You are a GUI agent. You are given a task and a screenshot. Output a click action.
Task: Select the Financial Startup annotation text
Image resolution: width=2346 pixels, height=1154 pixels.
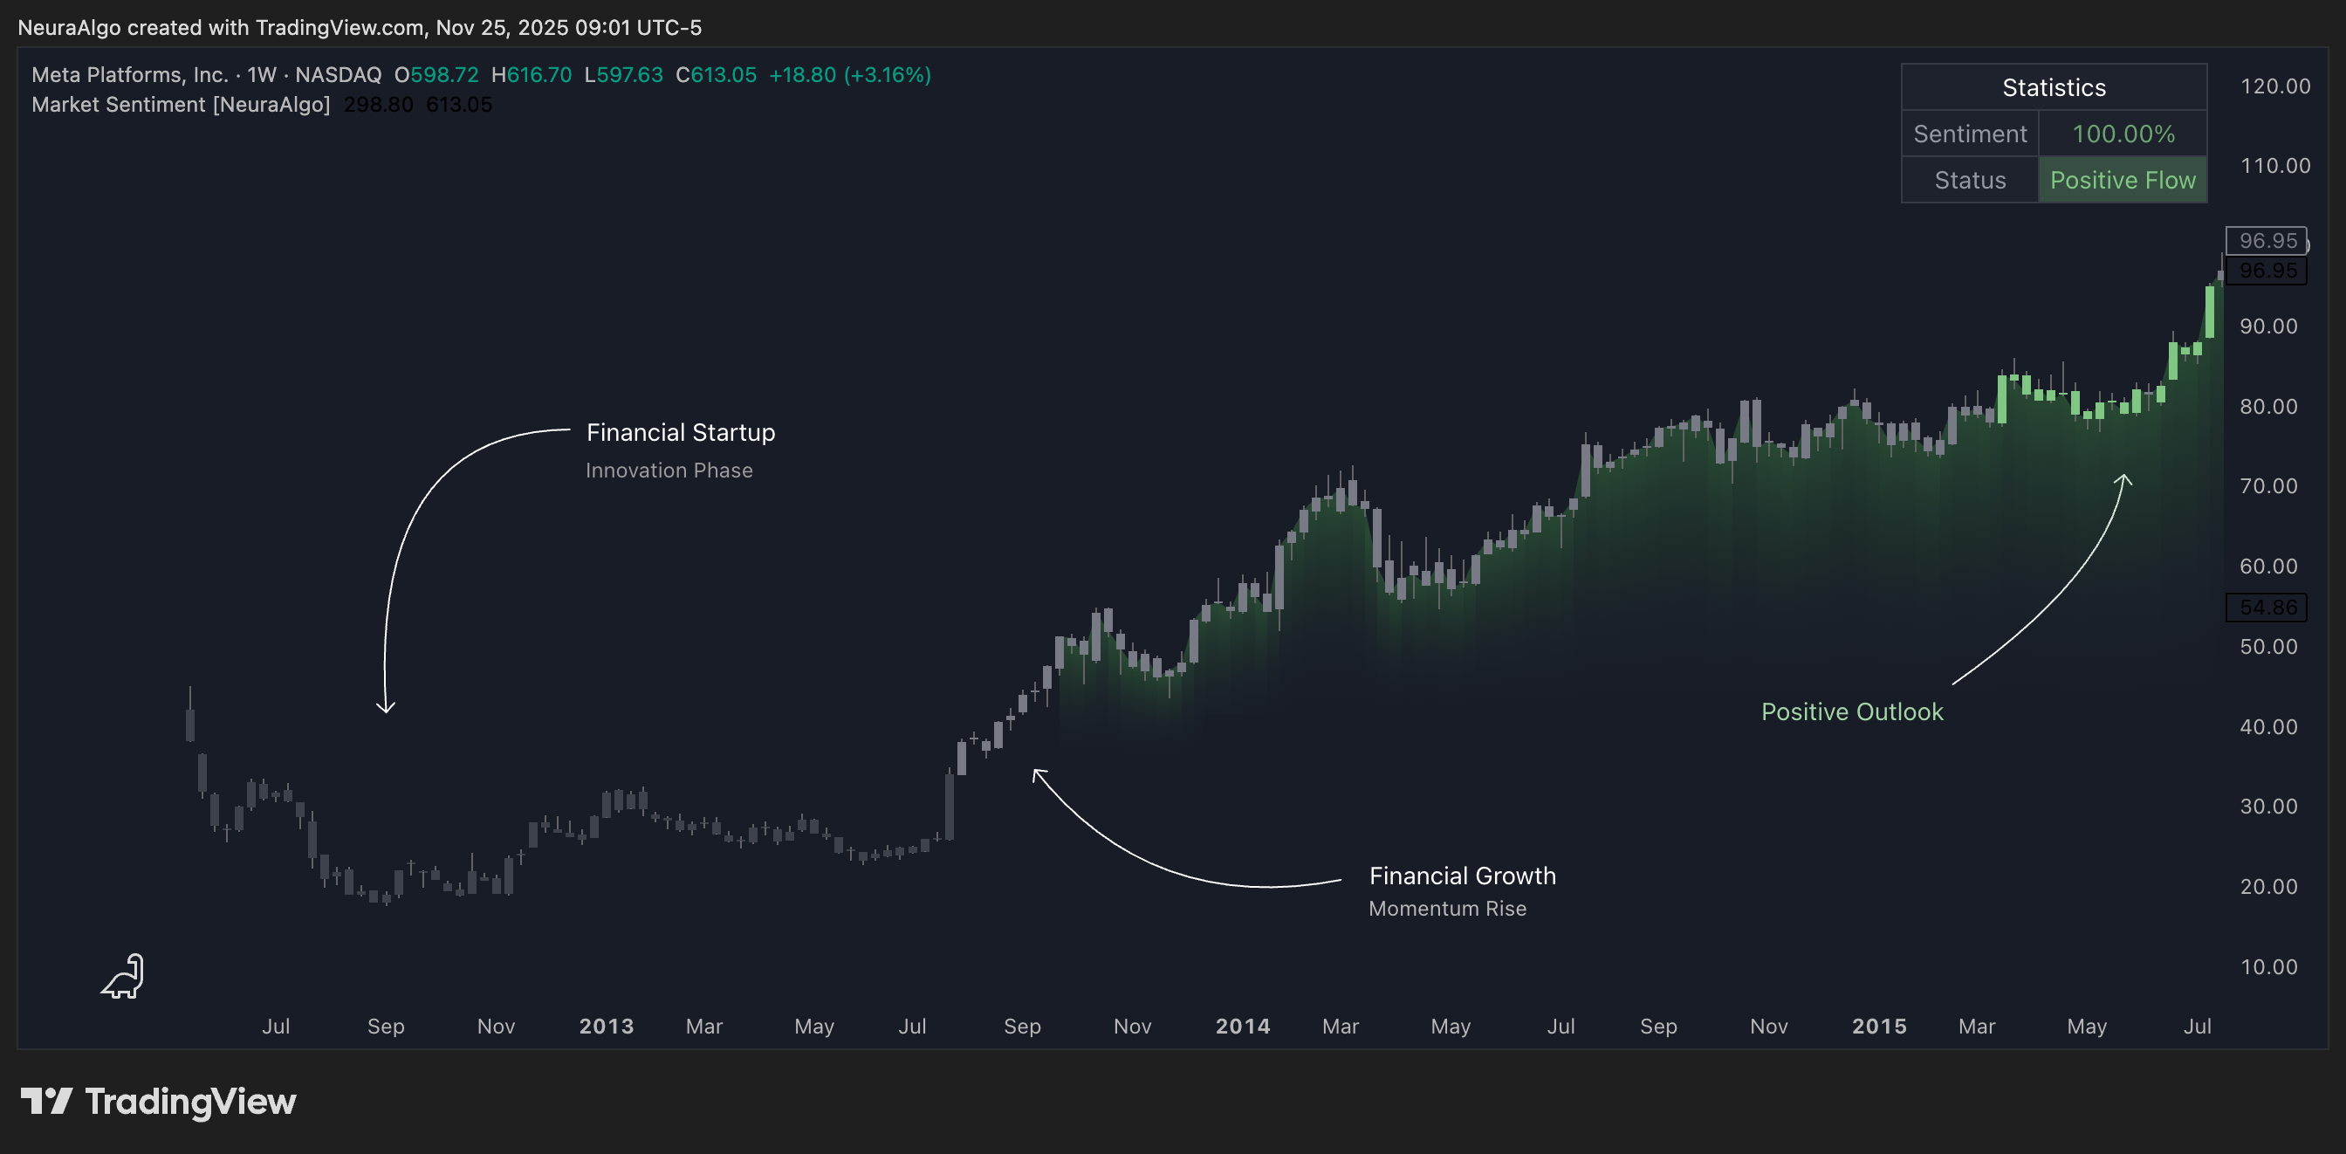[x=680, y=433]
